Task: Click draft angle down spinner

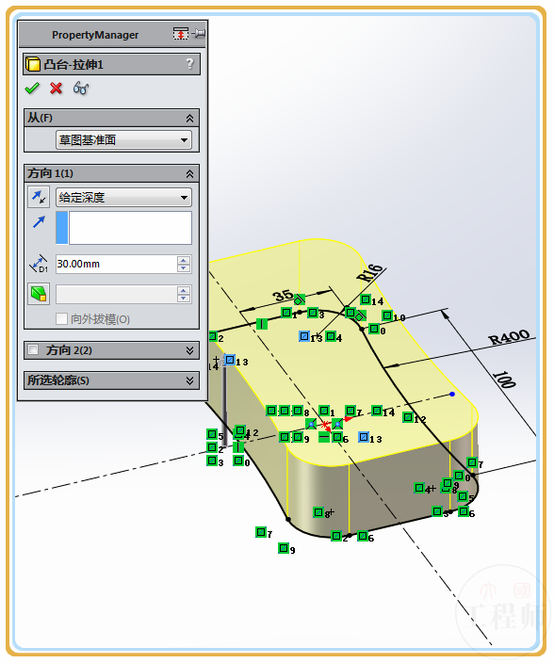Action: coord(184,299)
